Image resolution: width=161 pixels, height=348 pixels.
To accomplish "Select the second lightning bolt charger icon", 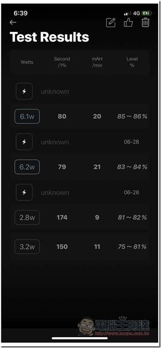I will 24,142.
